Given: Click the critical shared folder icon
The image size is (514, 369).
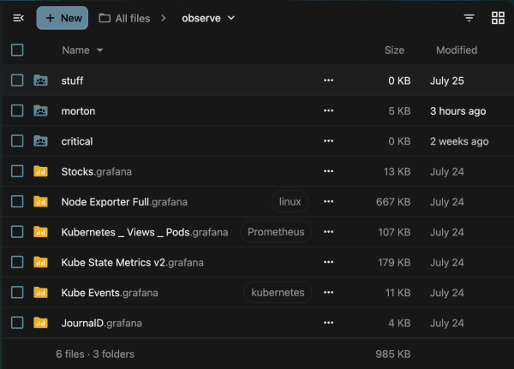Looking at the screenshot, I should pos(40,141).
